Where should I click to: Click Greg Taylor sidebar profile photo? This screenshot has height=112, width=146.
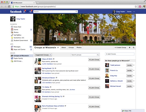pyautogui.click(x=13, y=19)
